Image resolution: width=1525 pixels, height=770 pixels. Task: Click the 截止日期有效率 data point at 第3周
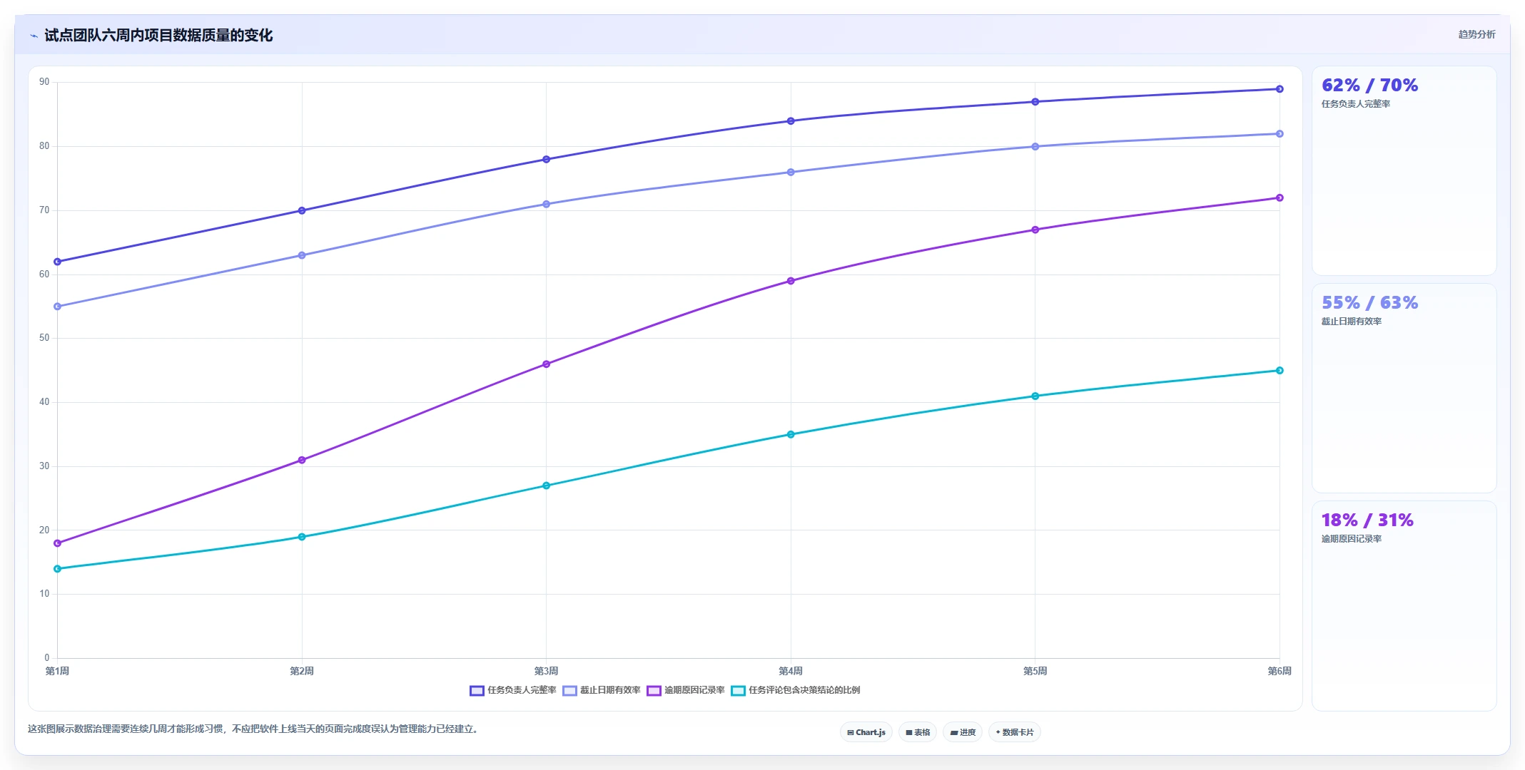[546, 204]
